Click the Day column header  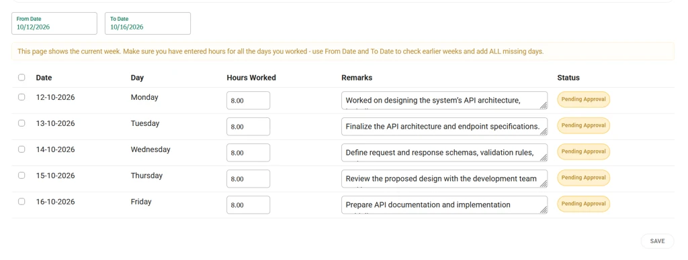click(x=137, y=78)
